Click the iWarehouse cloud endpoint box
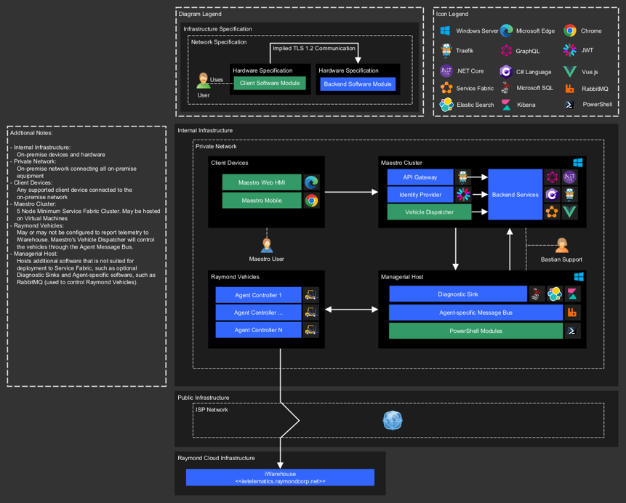The height and width of the screenshot is (503, 626). (280, 478)
